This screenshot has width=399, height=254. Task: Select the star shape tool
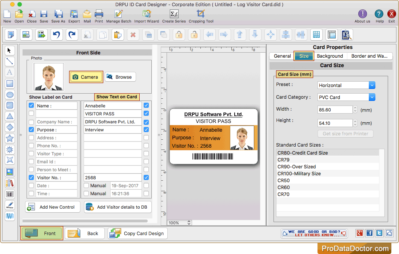(10, 138)
